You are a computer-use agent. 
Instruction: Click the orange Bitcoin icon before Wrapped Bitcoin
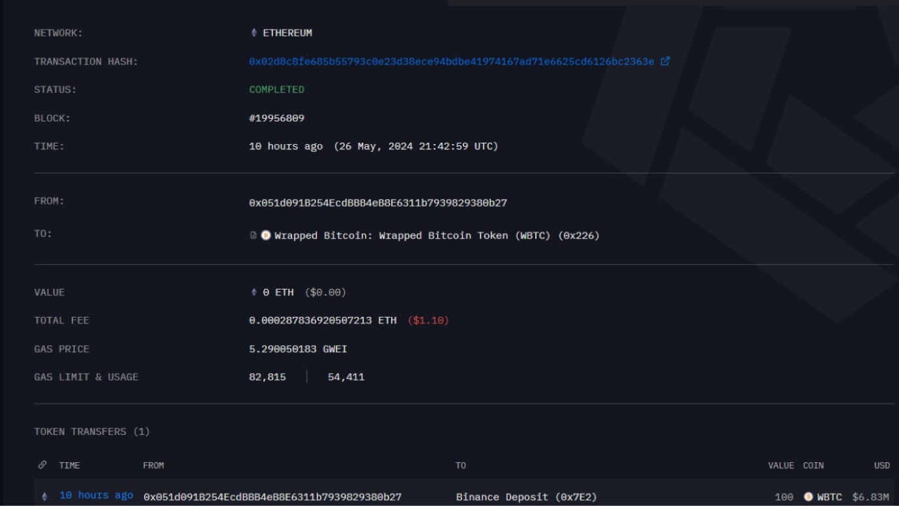click(266, 235)
